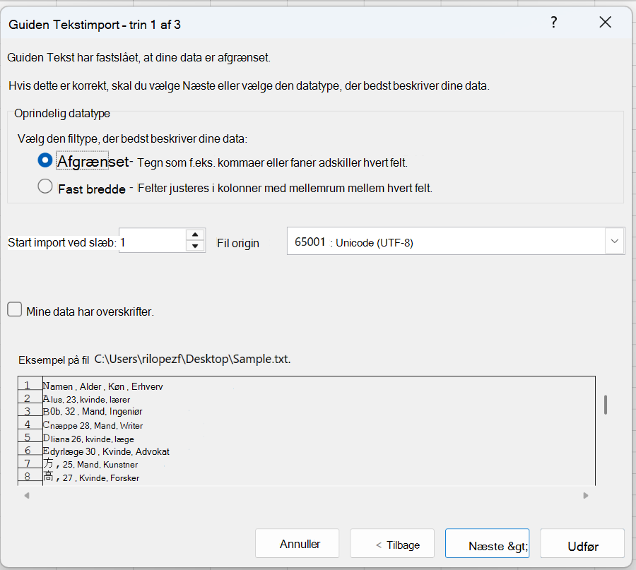Click the preview scroll right arrow

click(x=586, y=495)
